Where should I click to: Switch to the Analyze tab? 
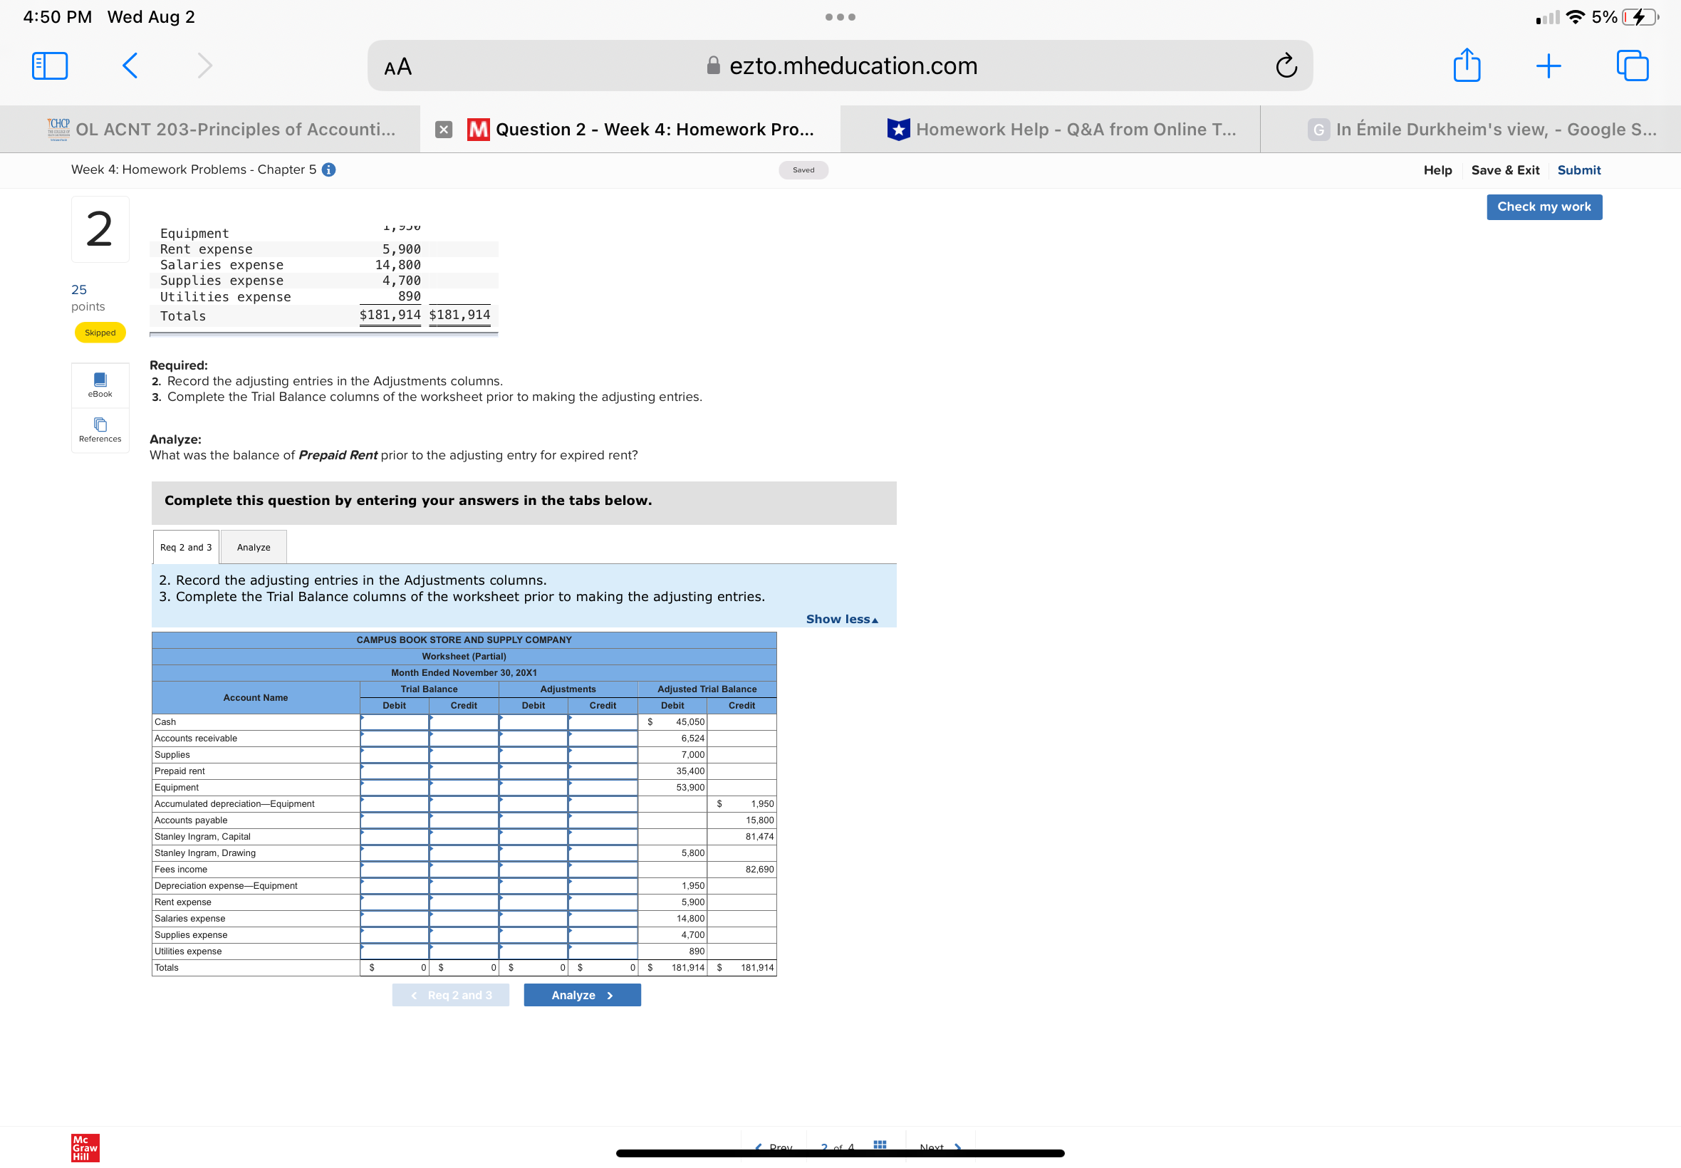(x=253, y=548)
